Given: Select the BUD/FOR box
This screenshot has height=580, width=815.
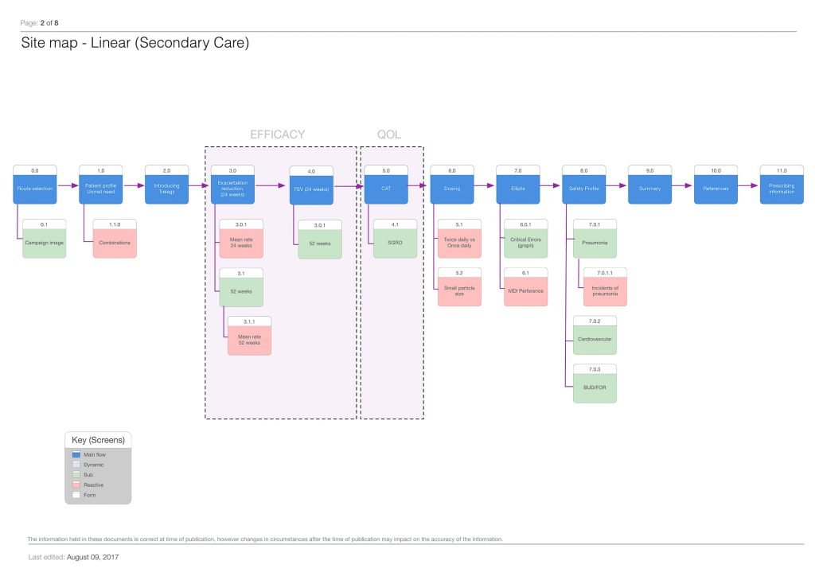Looking at the screenshot, I should coord(595,387).
